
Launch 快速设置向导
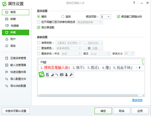tap(16, 72)
